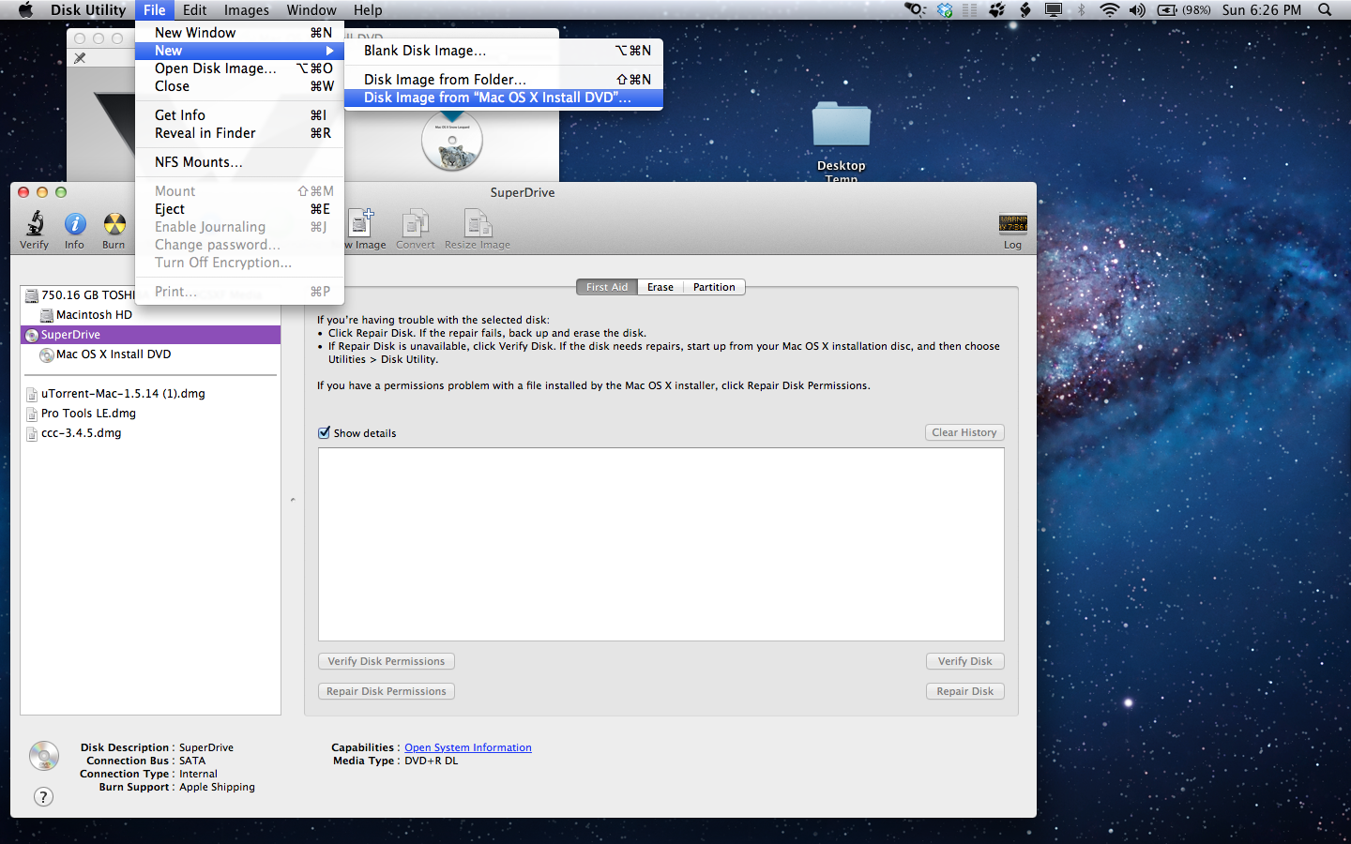Click the customize-toolbar icon in background window
The height and width of the screenshot is (844, 1351).
pyautogui.click(x=80, y=58)
